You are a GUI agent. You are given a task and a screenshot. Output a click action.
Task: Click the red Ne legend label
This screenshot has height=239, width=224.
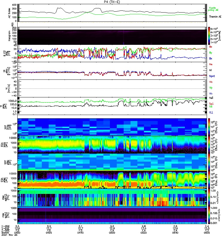211,64
